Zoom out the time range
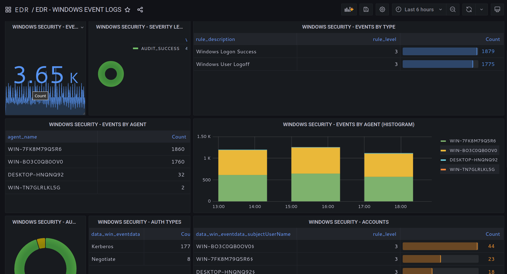Screen dimensions: 507x274 [453, 9]
